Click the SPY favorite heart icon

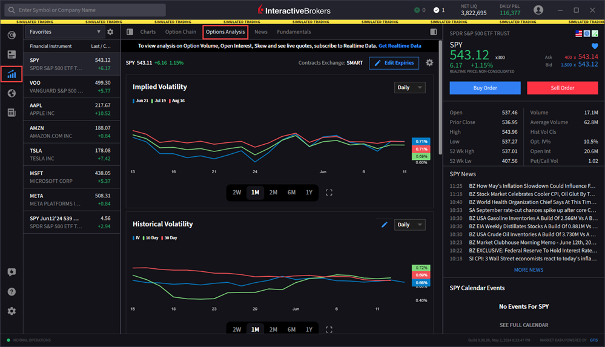point(595,46)
